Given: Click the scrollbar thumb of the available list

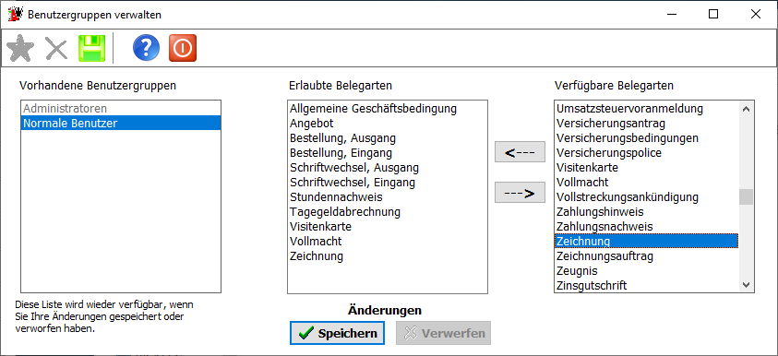Looking at the screenshot, I should click(x=746, y=196).
